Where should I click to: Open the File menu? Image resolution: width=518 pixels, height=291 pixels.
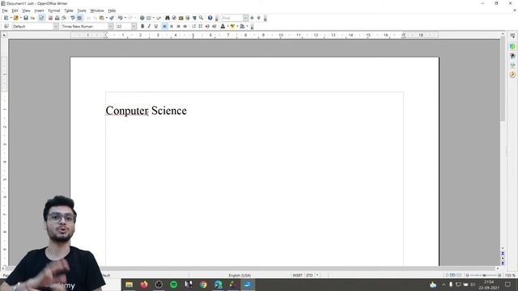click(x=5, y=11)
